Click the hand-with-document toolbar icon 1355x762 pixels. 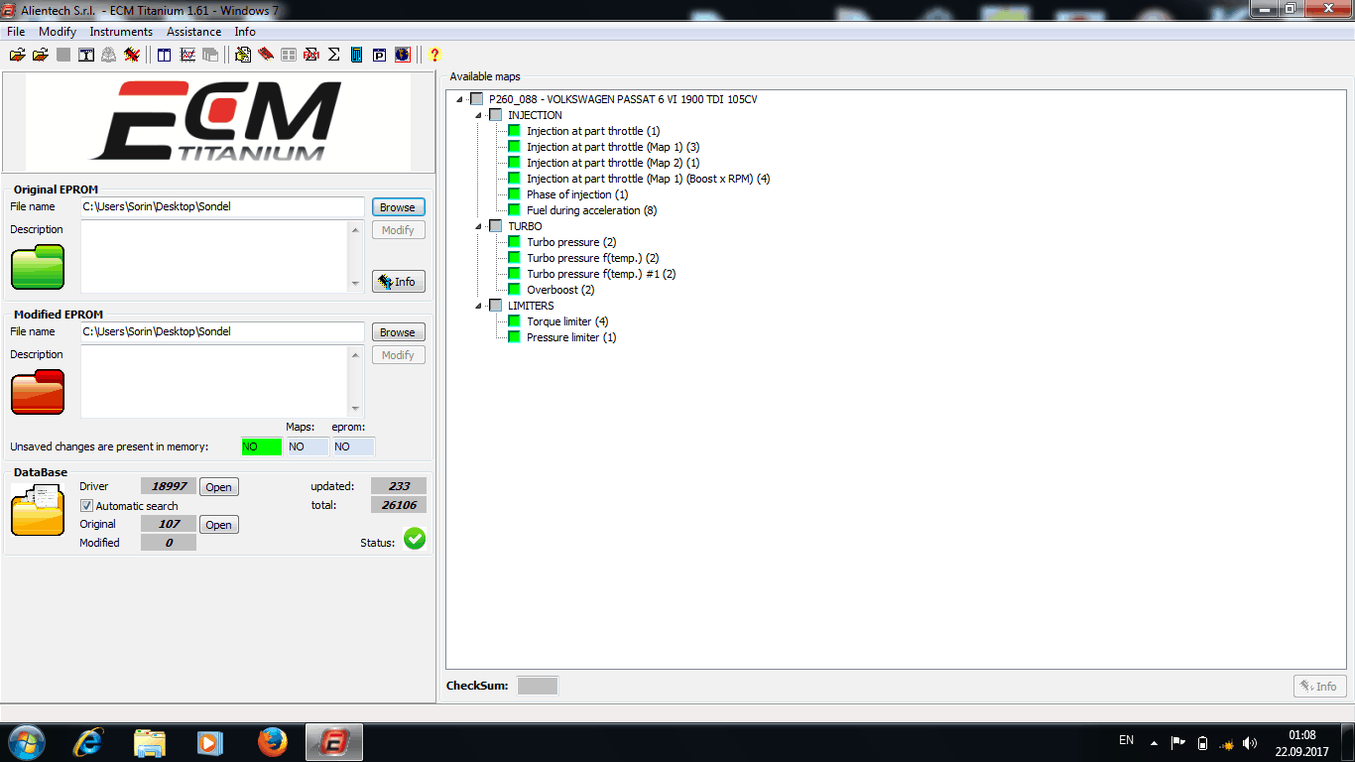click(x=243, y=55)
